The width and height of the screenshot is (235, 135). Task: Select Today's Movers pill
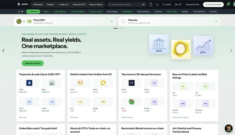click(60, 11)
